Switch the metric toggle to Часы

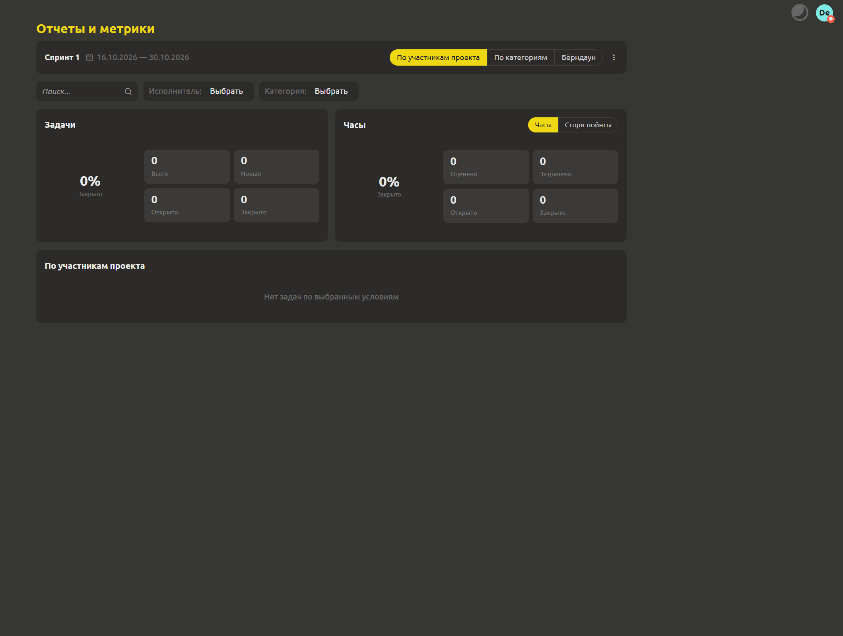click(x=543, y=125)
